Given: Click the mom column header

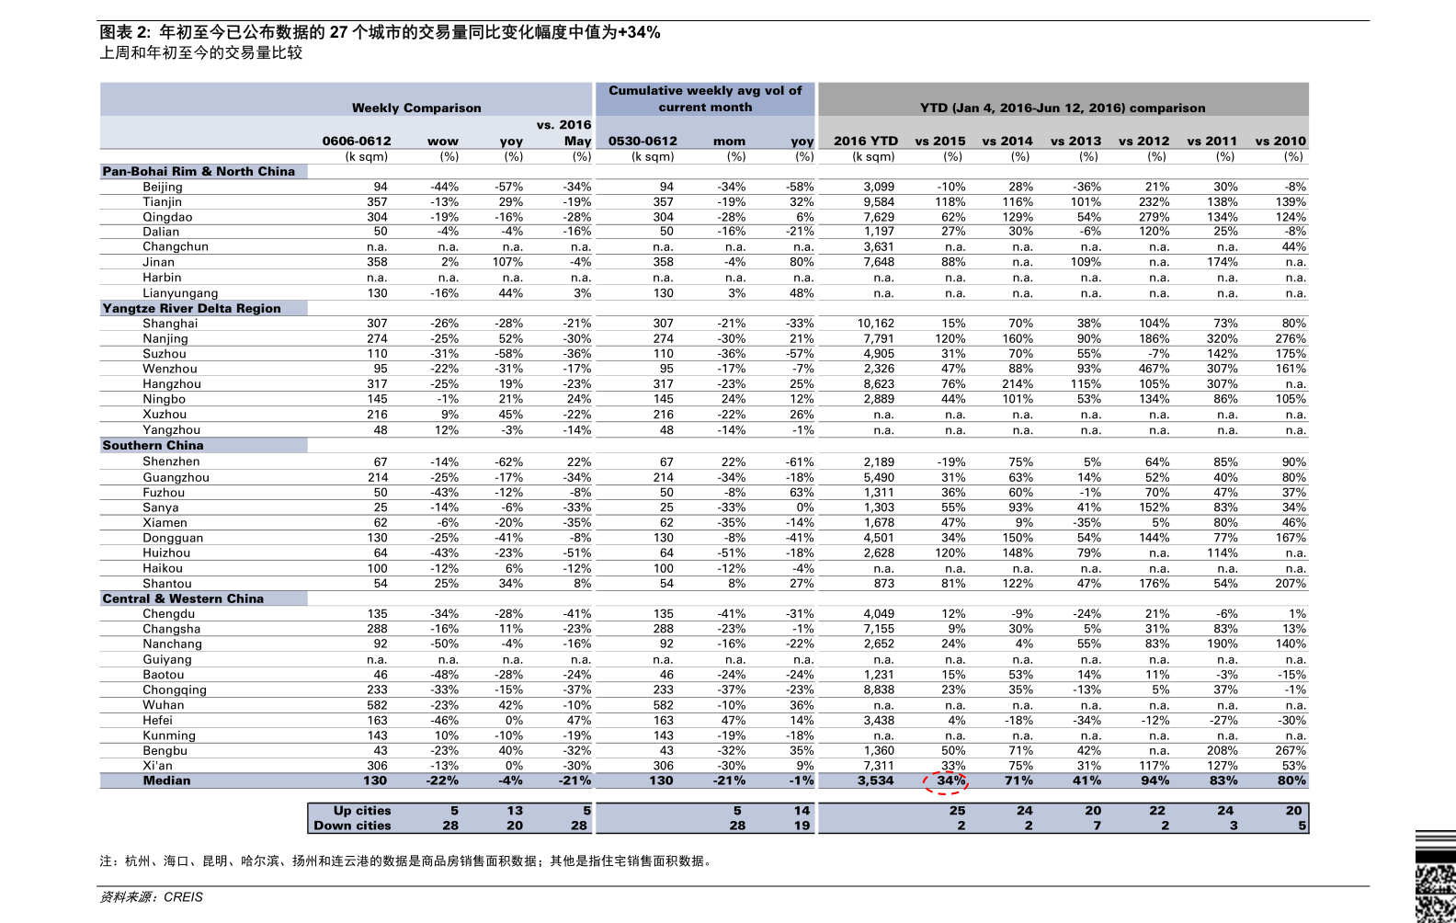Looking at the screenshot, I should coord(730,141).
